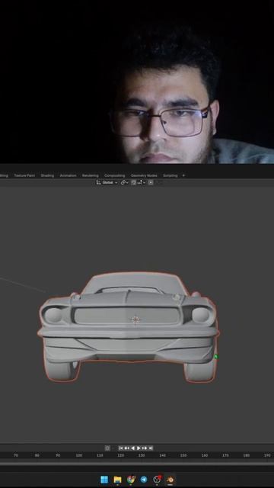Image resolution: width=274 pixels, height=488 pixels.
Task: Open File Explorer from the taskbar
Action: 117,480
